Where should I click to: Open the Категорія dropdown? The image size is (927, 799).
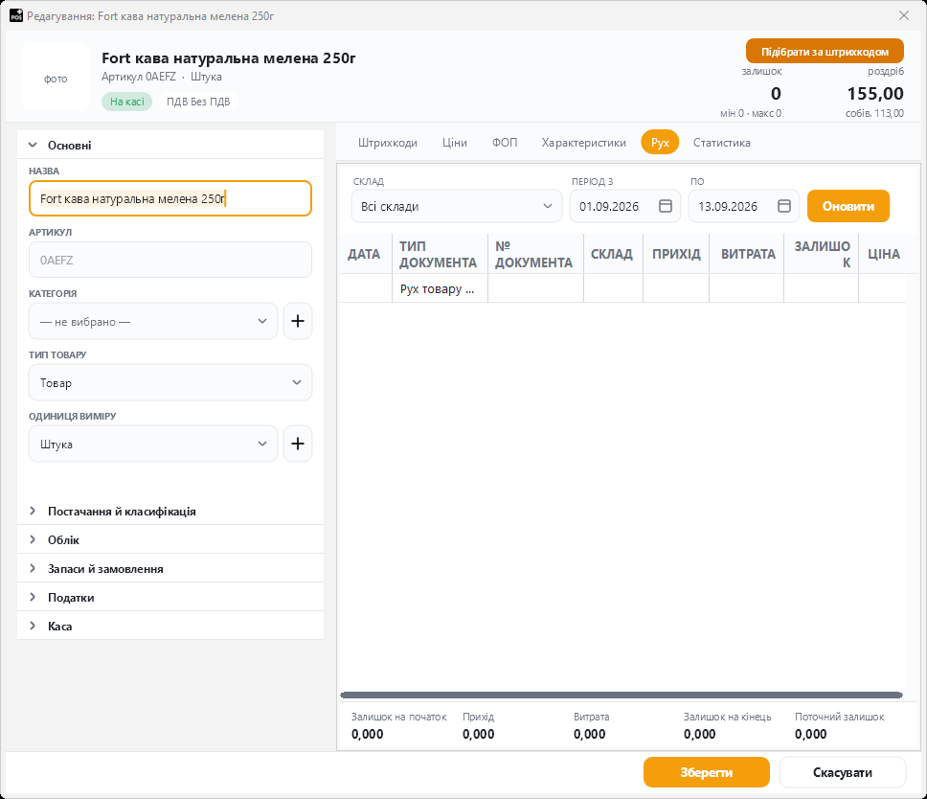tap(153, 321)
